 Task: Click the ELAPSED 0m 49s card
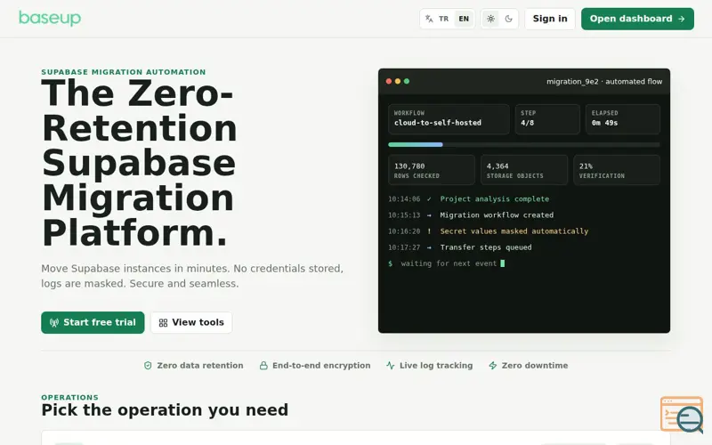[x=622, y=119]
